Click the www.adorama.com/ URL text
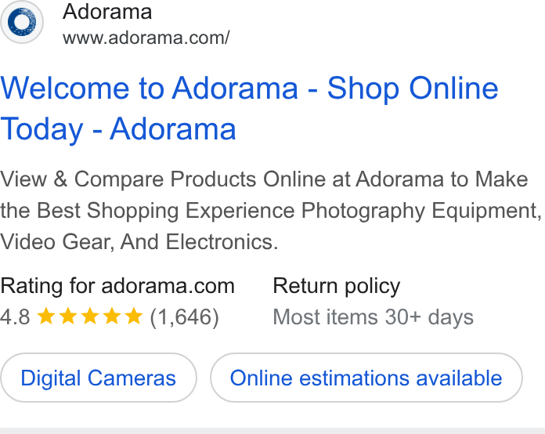Screen dimensions: 545x434 [146, 38]
